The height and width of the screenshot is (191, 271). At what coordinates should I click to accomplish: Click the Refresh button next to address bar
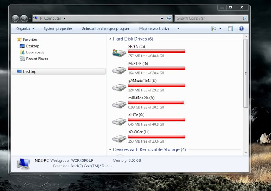169,18
